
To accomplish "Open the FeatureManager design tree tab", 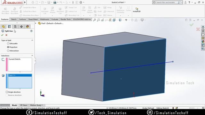I will coord(4,27).
